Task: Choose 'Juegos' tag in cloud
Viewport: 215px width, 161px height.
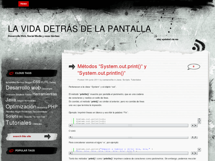Action: [20, 101]
